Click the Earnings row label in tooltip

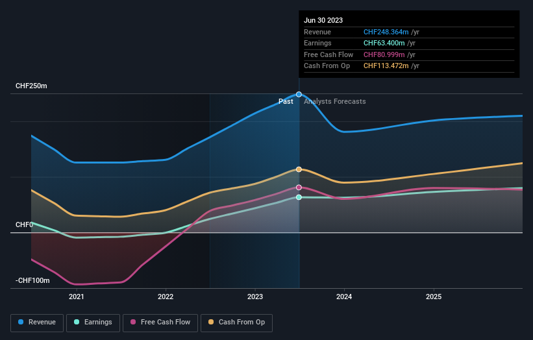click(x=317, y=43)
